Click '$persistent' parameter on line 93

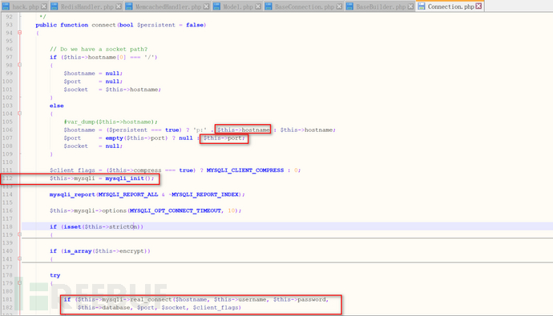(156, 25)
